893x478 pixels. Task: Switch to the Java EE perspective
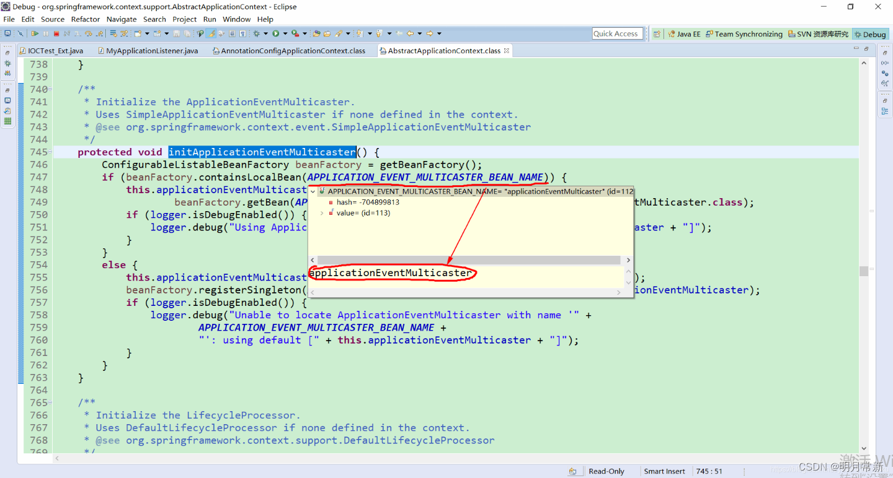pyautogui.click(x=684, y=34)
